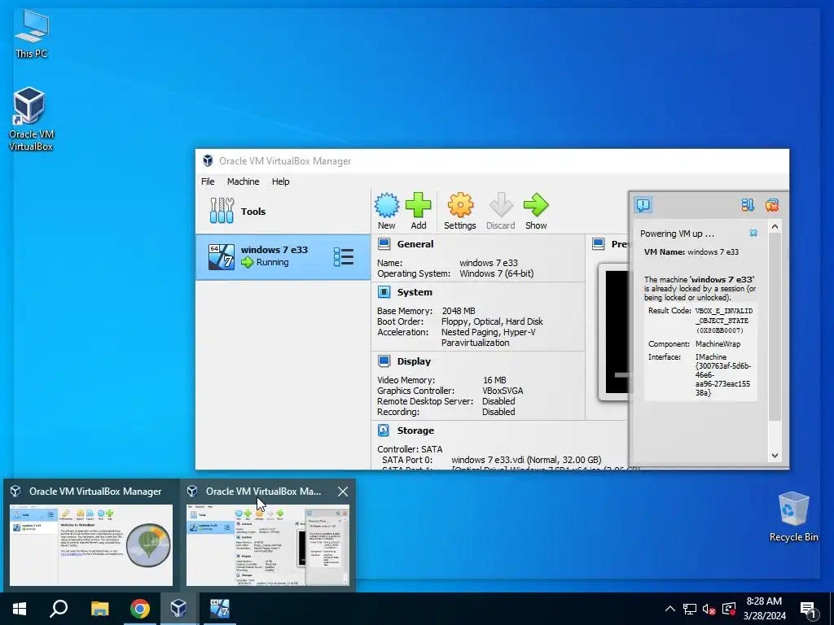Click the Display section screen icon
The height and width of the screenshot is (625, 834).
pos(384,361)
